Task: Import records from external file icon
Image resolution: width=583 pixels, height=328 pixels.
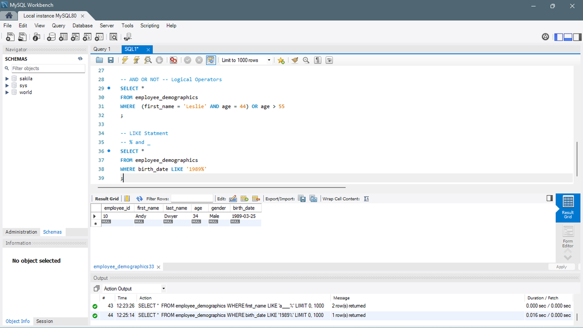Action: click(x=313, y=198)
